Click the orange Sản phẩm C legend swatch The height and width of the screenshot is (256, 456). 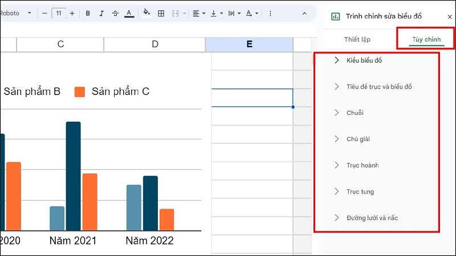point(80,92)
